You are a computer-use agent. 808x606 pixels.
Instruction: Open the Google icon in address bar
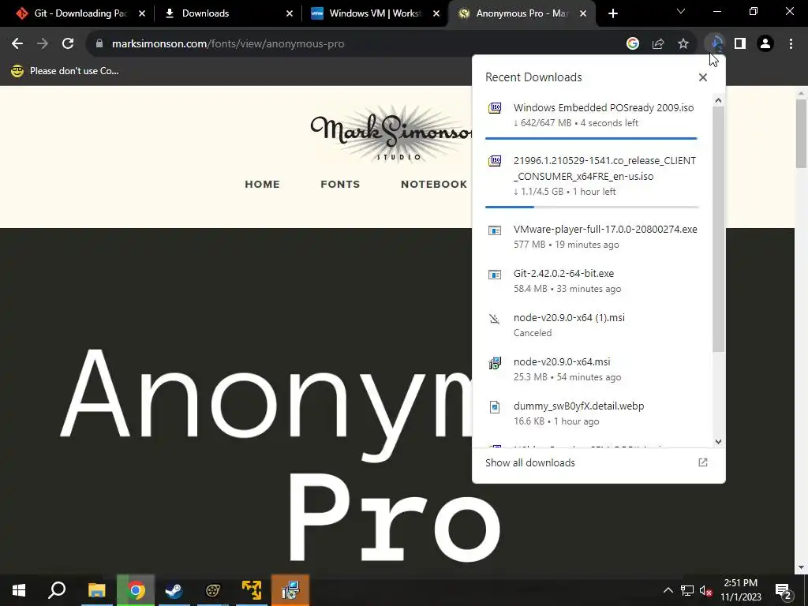tap(633, 44)
